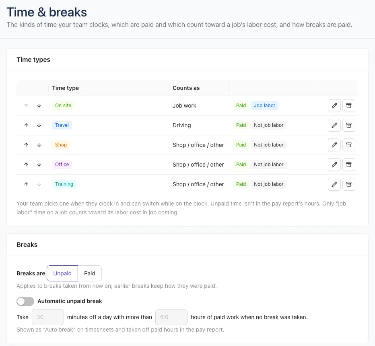Edit the Office time type
This screenshot has height=346, width=375.
pyautogui.click(x=334, y=165)
